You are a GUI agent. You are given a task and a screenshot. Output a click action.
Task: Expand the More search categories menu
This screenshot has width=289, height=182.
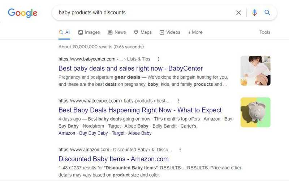pyautogui.click(x=195, y=32)
